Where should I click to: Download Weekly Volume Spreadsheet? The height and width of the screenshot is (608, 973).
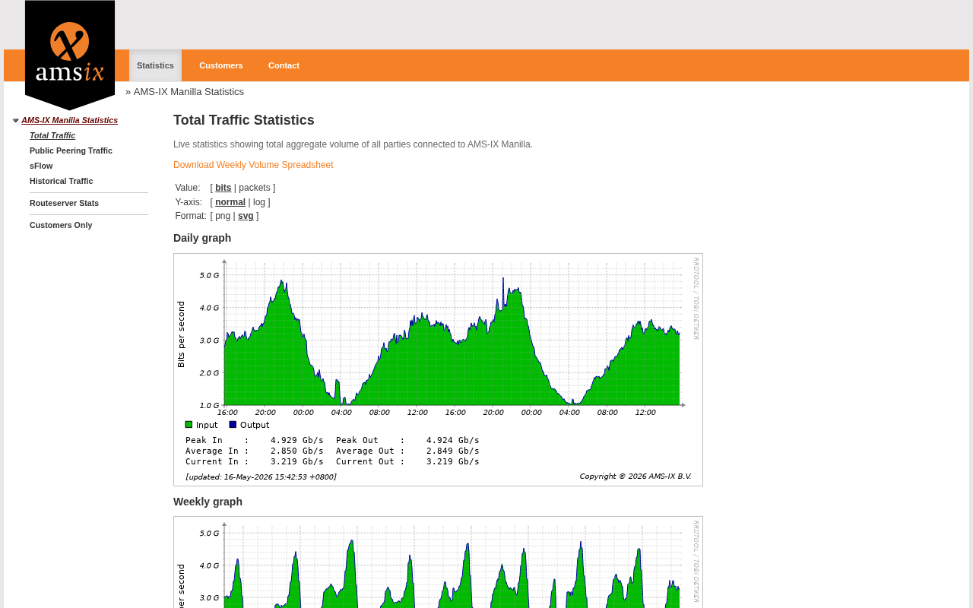253,165
